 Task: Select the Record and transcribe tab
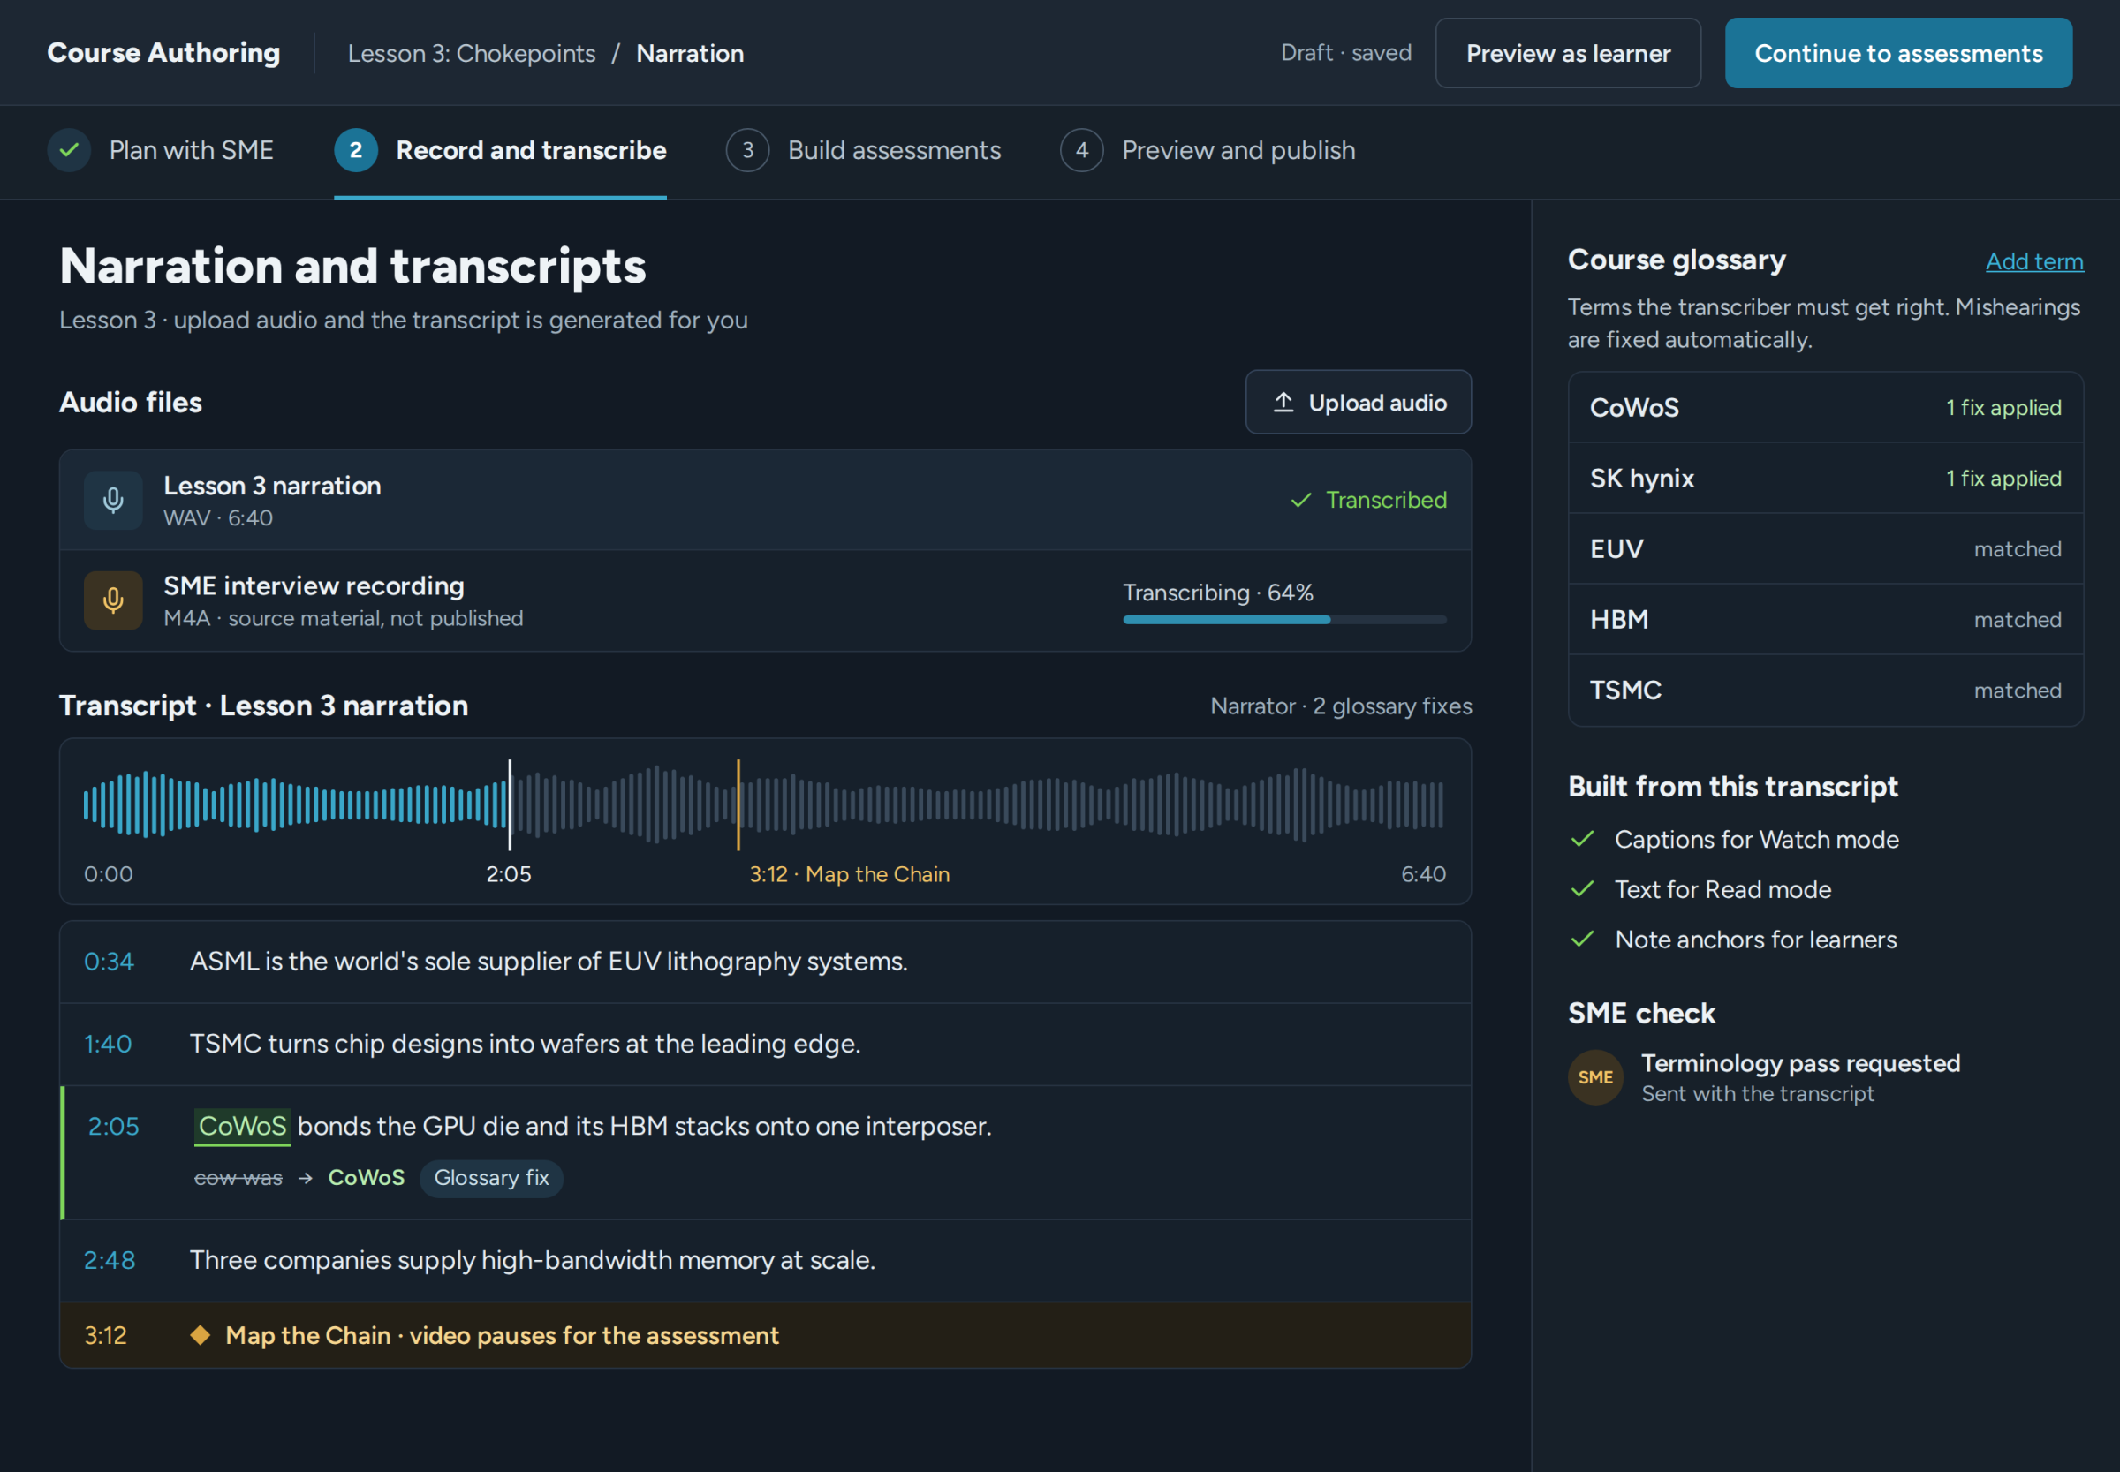tap(500, 150)
